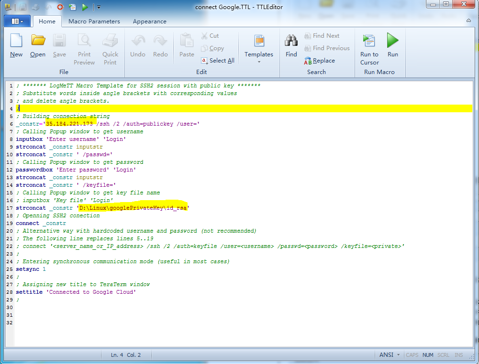The width and height of the screenshot is (479, 364).
Task: Click the CAPS indicator in status bar
Action: tap(412, 355)
